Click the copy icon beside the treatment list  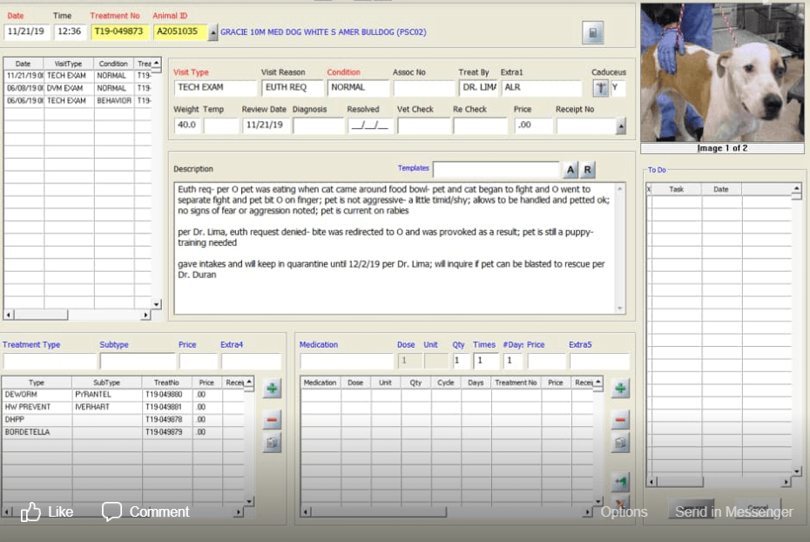[272, 443]
